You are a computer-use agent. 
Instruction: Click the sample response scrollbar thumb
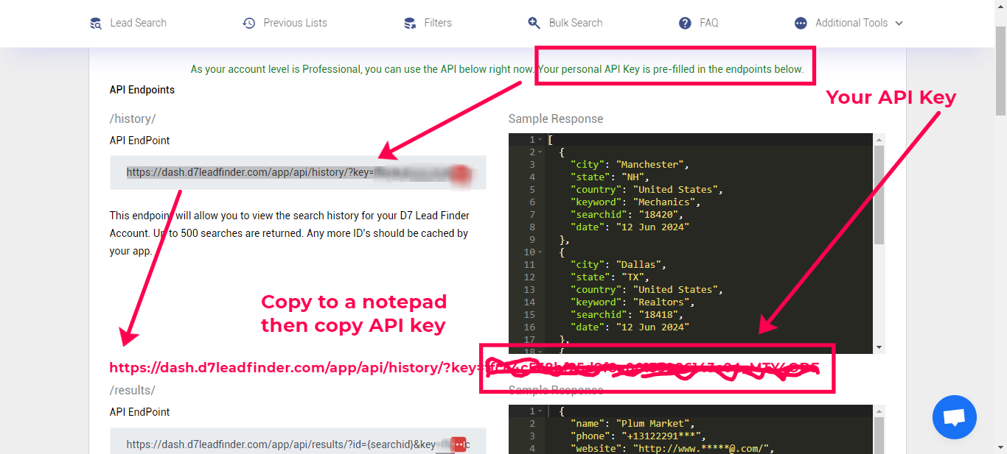879,195
